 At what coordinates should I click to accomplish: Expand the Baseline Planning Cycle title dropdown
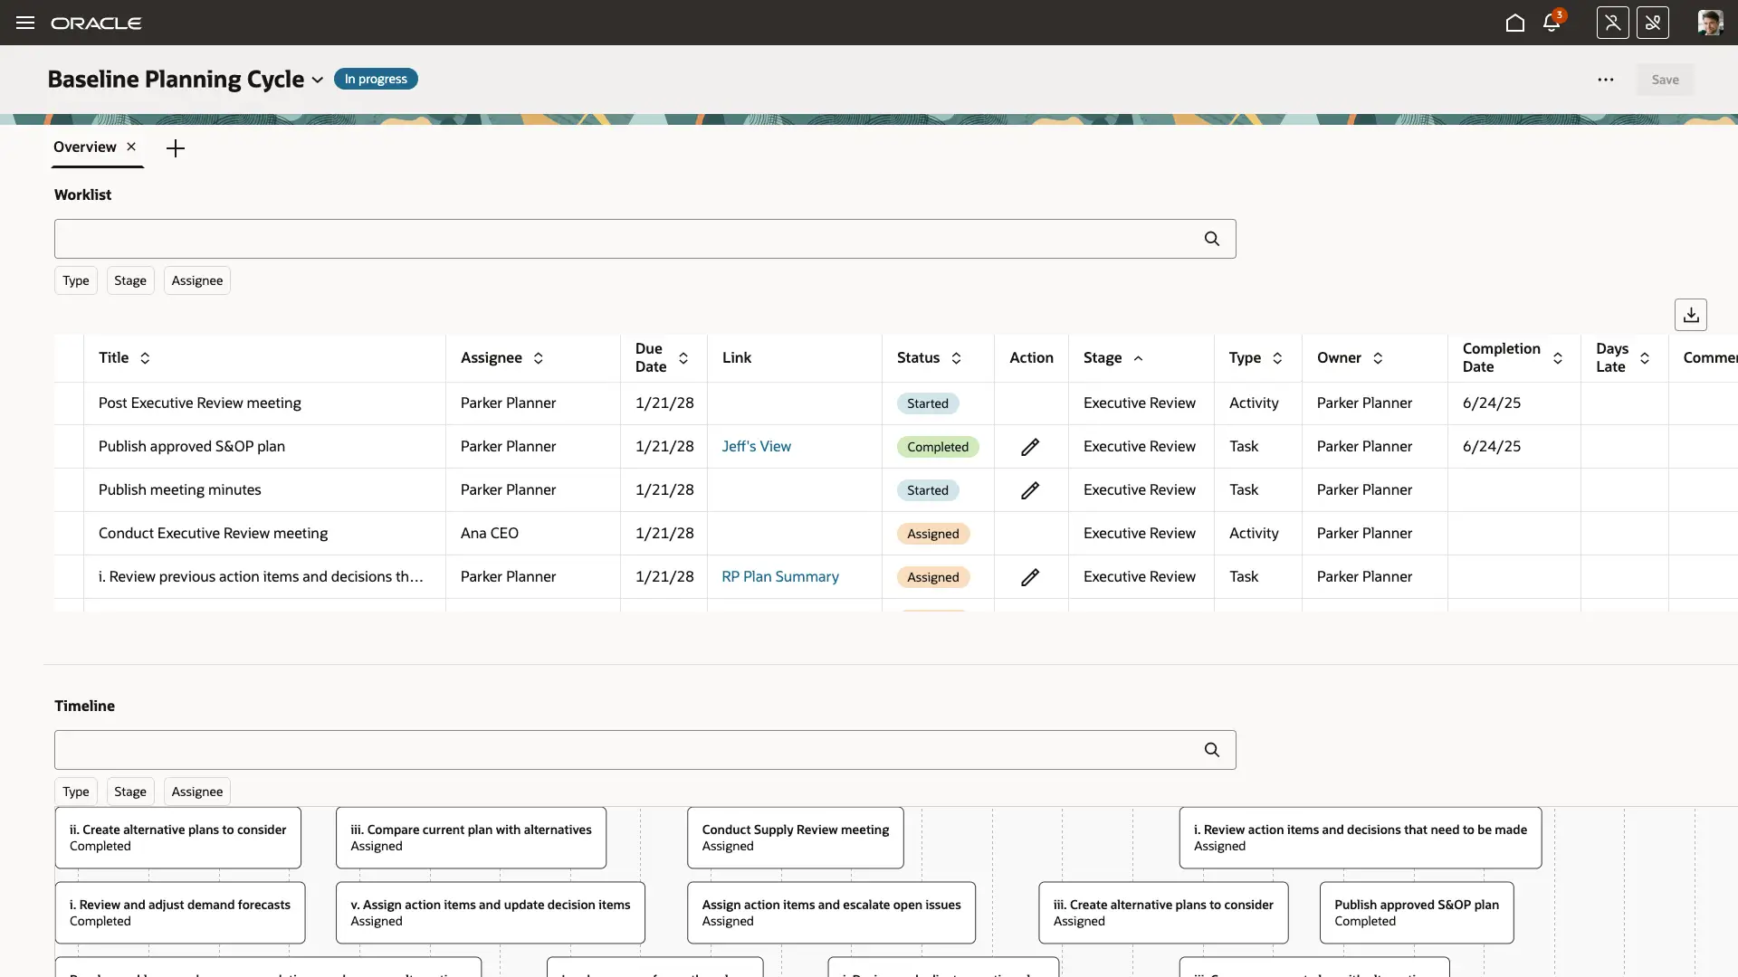pos(318,80)
